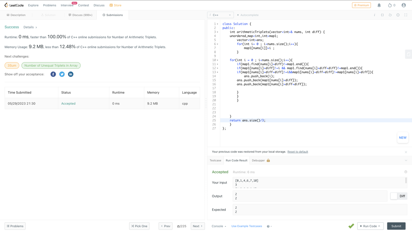412x232 pixels.
Task: Switch to the Description tab
Action: coord(16,15)
